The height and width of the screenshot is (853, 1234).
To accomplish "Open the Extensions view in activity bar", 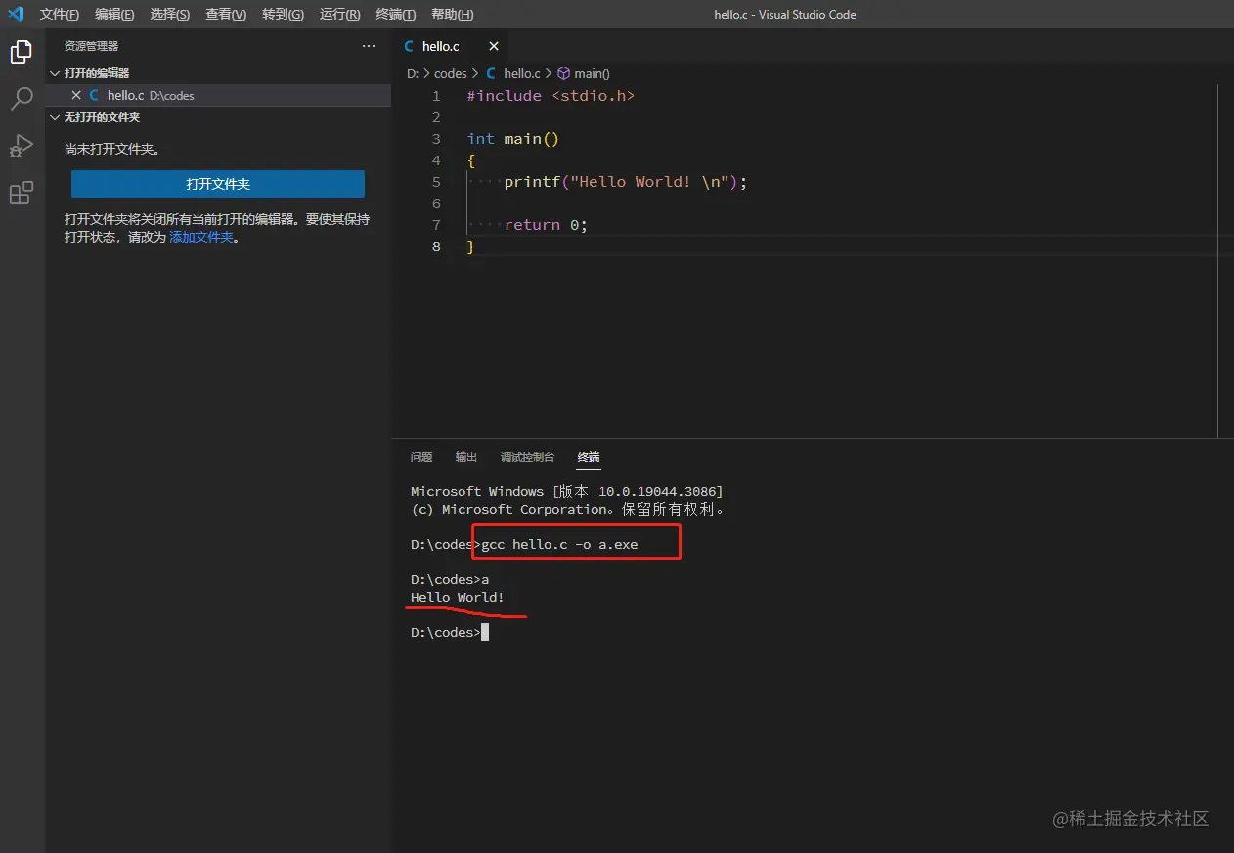I will pos(22,193).
